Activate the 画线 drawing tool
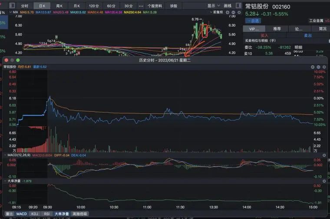The image size is (330, 219). pyautogui.click(x=228, y=6)
